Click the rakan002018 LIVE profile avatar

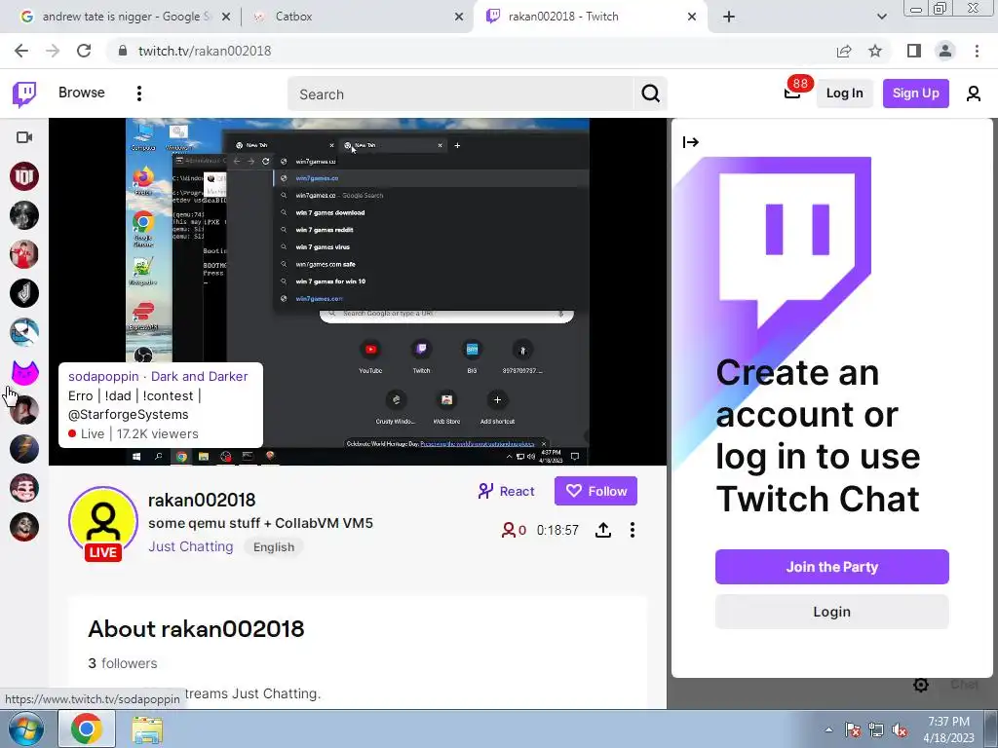pos(103,524)
